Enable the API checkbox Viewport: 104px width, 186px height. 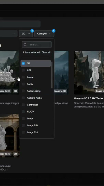pos(23,70)
